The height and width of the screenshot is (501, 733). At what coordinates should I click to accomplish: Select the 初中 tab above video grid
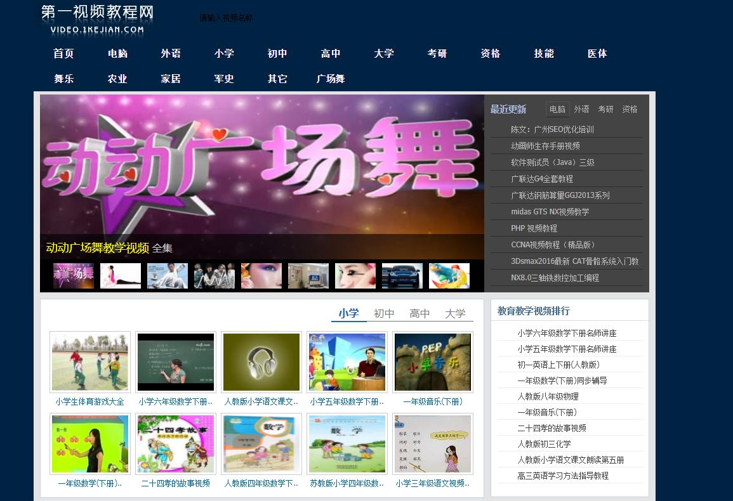pos(384,313)
